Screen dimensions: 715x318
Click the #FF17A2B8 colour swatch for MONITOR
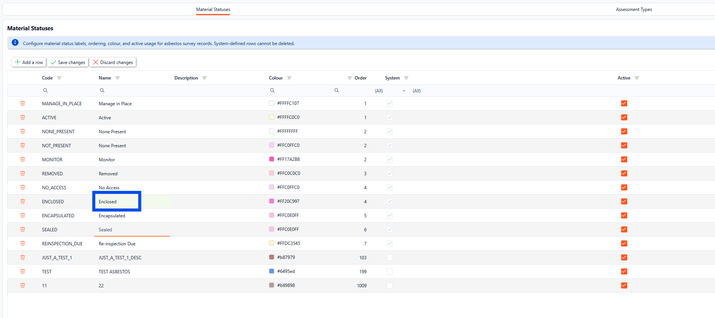click(x=272, y=159)
